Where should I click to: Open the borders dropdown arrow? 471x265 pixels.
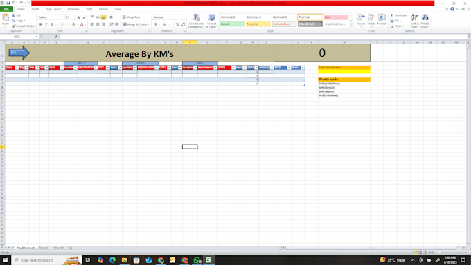coord(66,24)
